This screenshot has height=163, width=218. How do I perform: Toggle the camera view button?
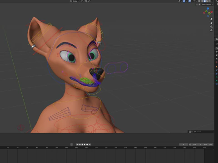pyautogui.click(x=211, y=27)
